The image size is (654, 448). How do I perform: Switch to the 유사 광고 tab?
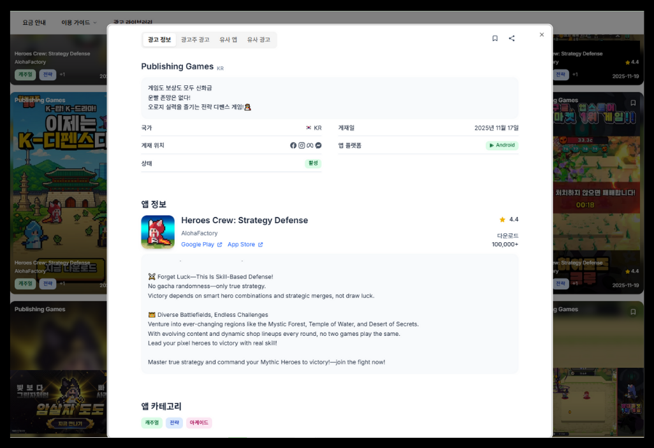pyautogui.click(x=259, y=40)
